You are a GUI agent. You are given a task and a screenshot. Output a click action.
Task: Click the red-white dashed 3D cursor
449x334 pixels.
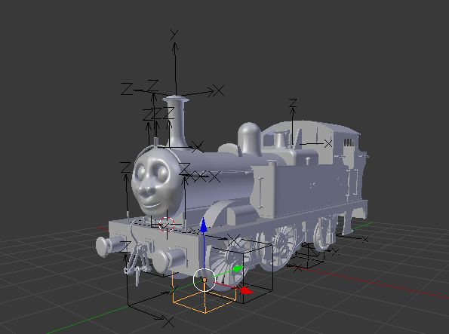[x=167, y=224]
